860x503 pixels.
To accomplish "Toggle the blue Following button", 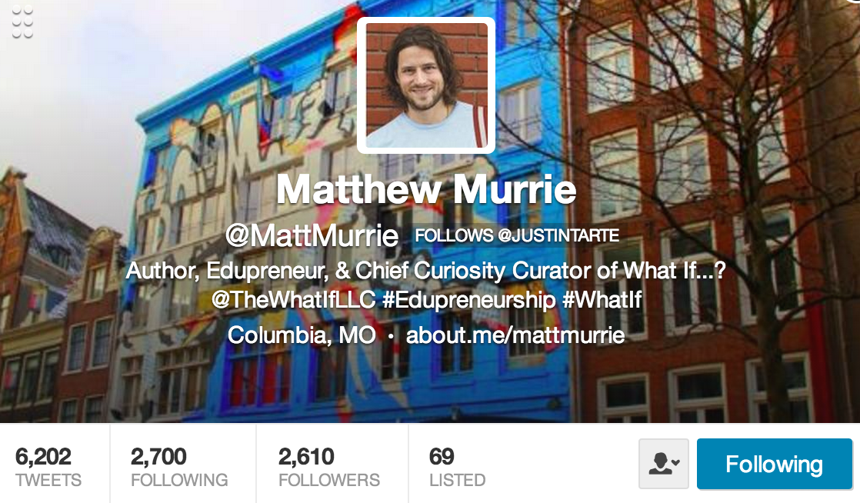I will (775, 464).
